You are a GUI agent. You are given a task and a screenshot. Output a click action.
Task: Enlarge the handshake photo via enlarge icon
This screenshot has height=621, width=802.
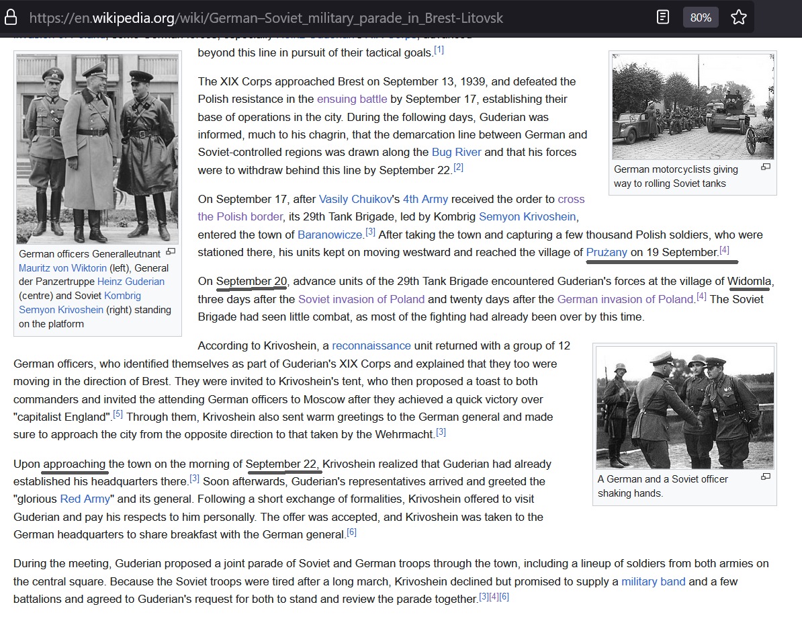tap(765, 477)
